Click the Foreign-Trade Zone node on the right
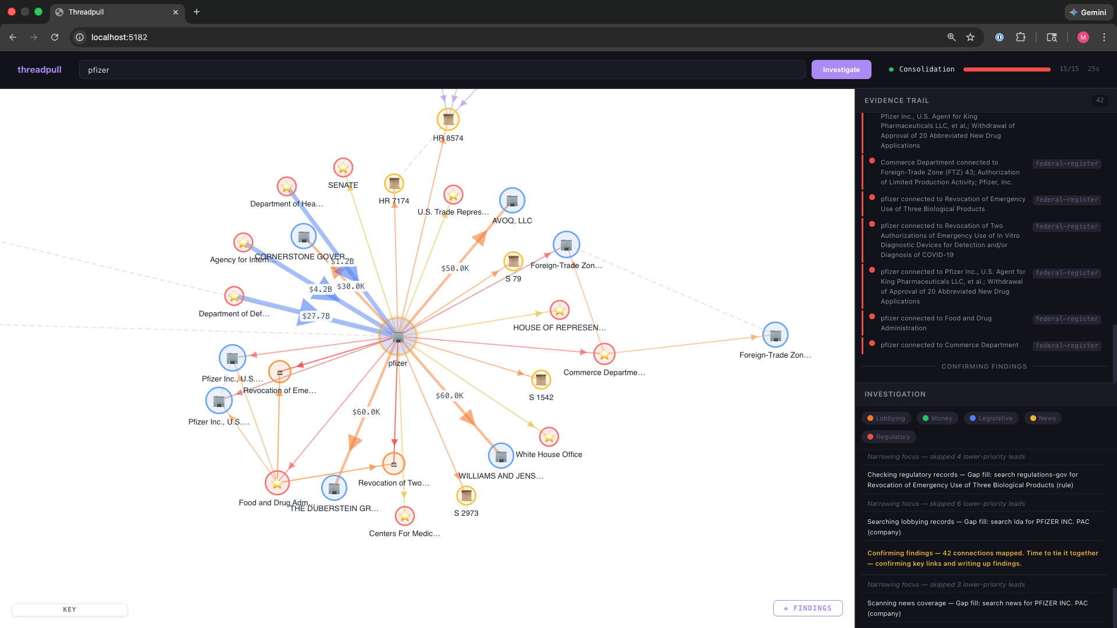The image size is (1117, 628). [776, 335]
